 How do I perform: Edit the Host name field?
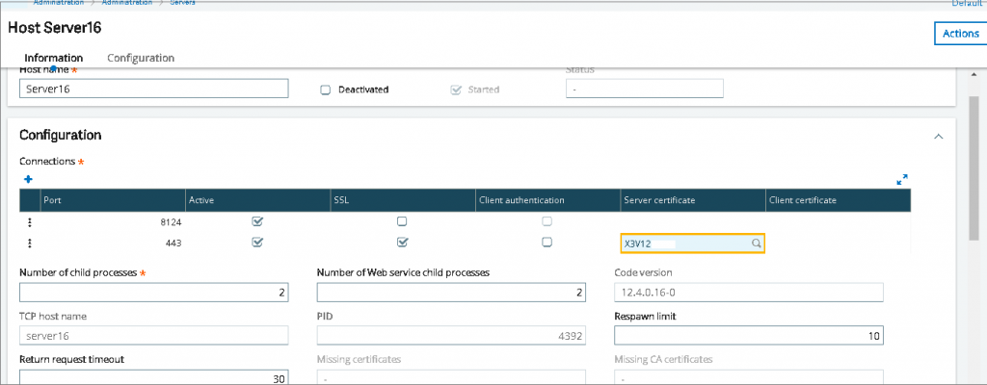coord(153,89)
